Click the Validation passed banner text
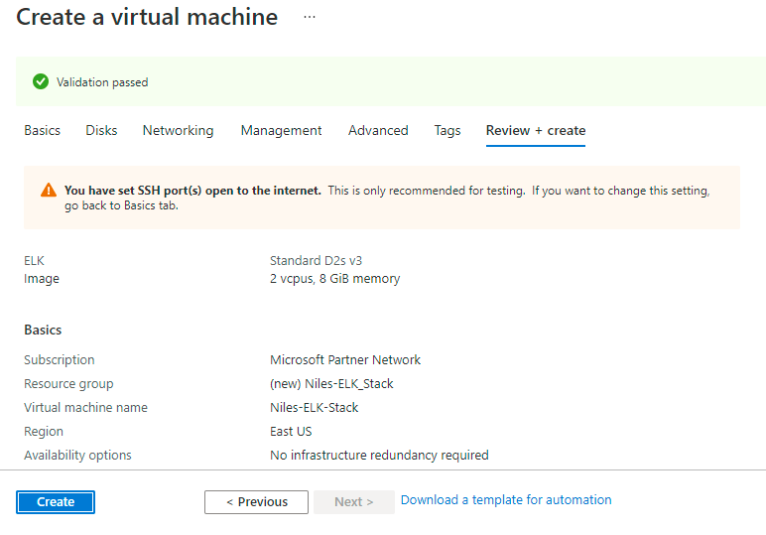The width and height of the screenshot is (766, 535). (102, 82)
